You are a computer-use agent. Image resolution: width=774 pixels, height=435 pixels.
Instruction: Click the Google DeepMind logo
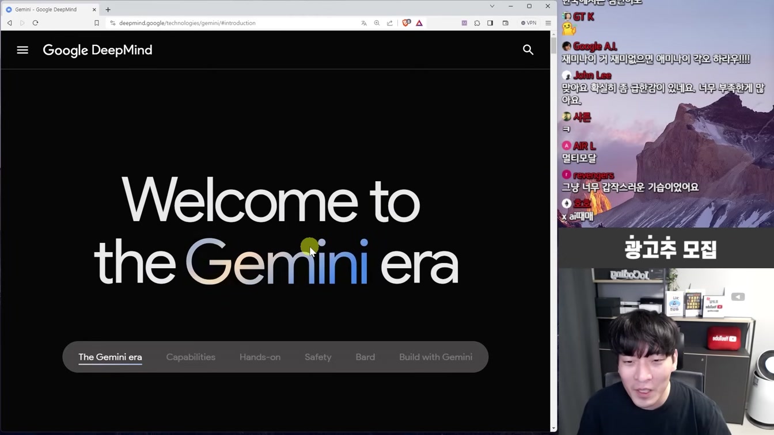click(97, 50)
